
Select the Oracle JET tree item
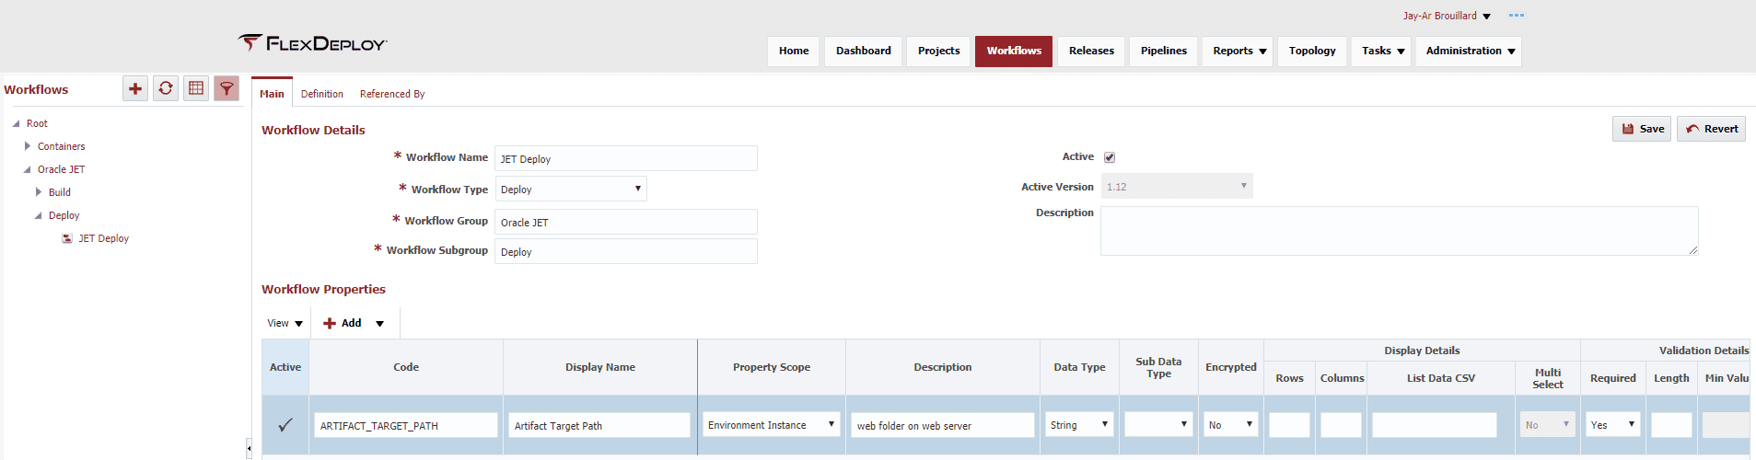click(61, 169)
